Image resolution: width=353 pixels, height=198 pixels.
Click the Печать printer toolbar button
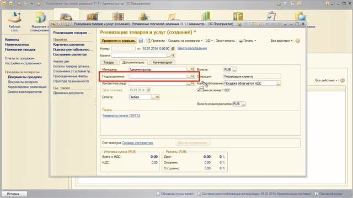coord(248,41)
